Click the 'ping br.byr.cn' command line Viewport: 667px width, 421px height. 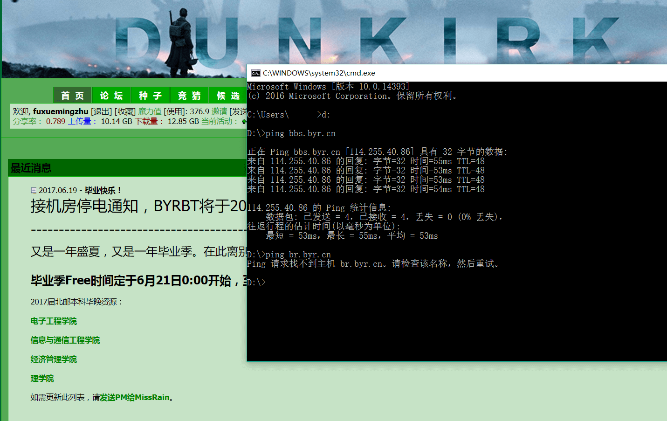pos(289,255)
